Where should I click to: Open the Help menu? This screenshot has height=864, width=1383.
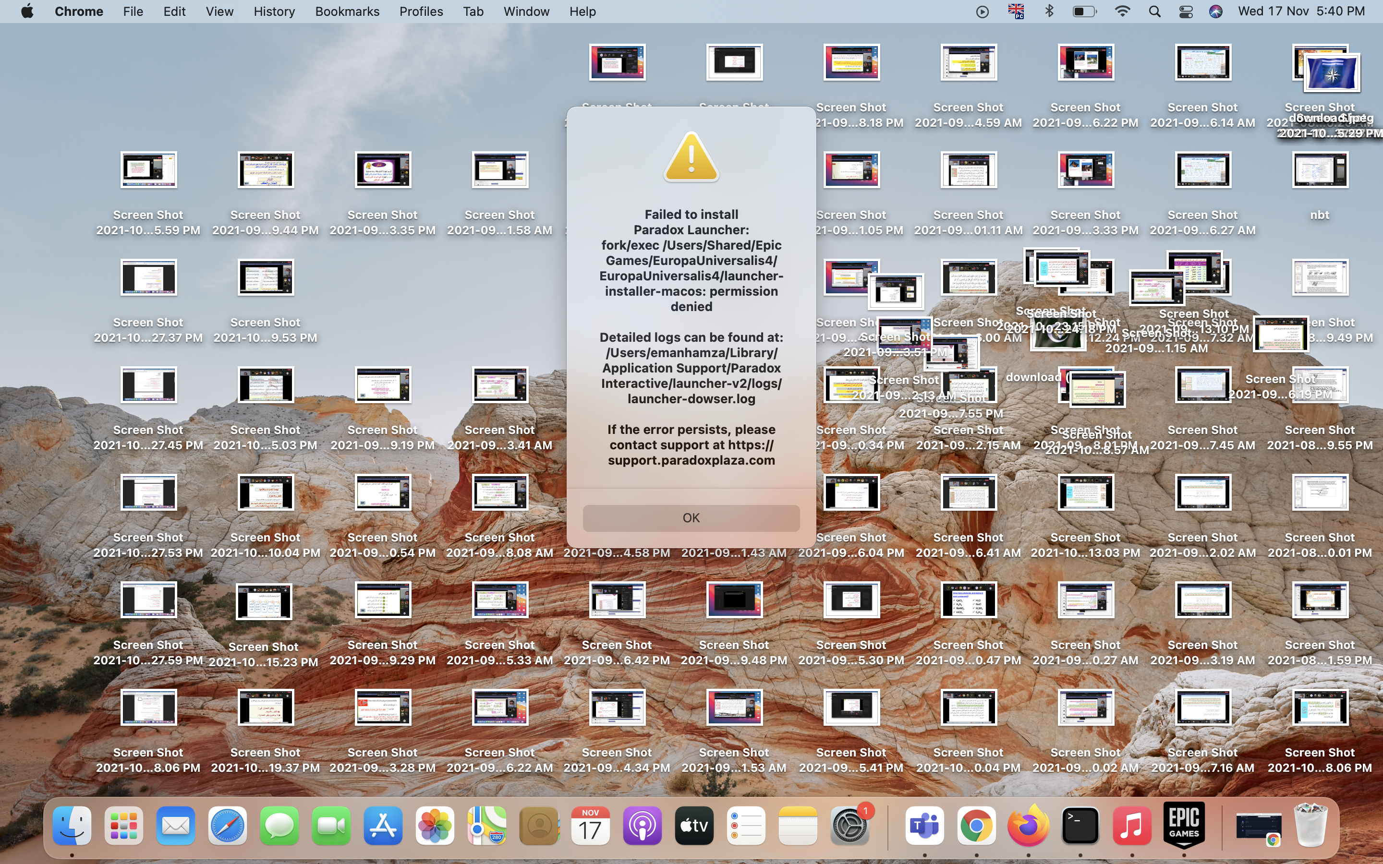(x=582, y=12)
